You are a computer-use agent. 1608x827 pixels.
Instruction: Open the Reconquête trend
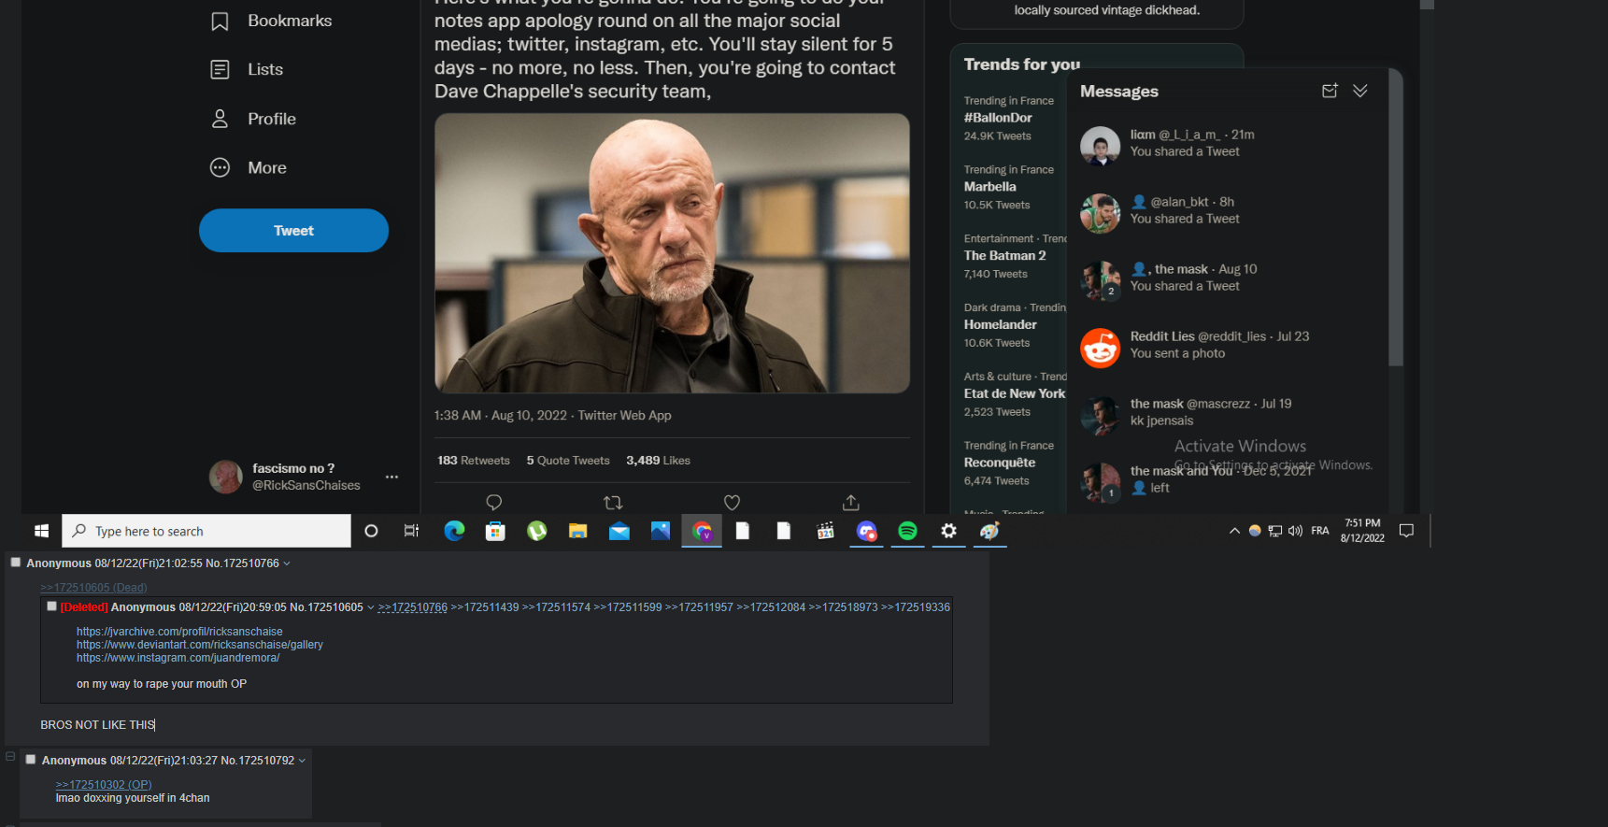pos(999,463)
